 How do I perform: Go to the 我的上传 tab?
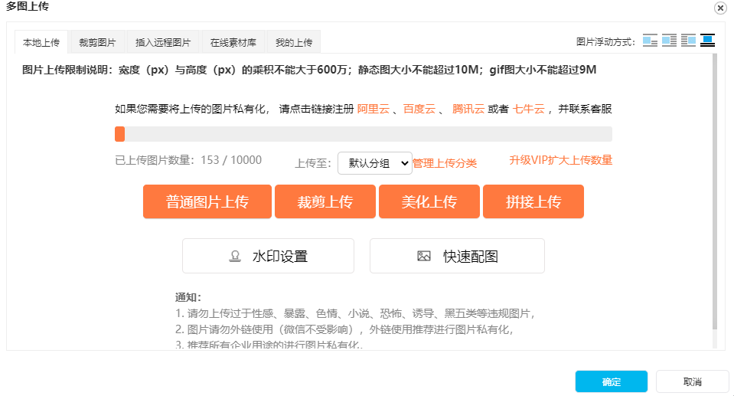[x=294, y=42]
